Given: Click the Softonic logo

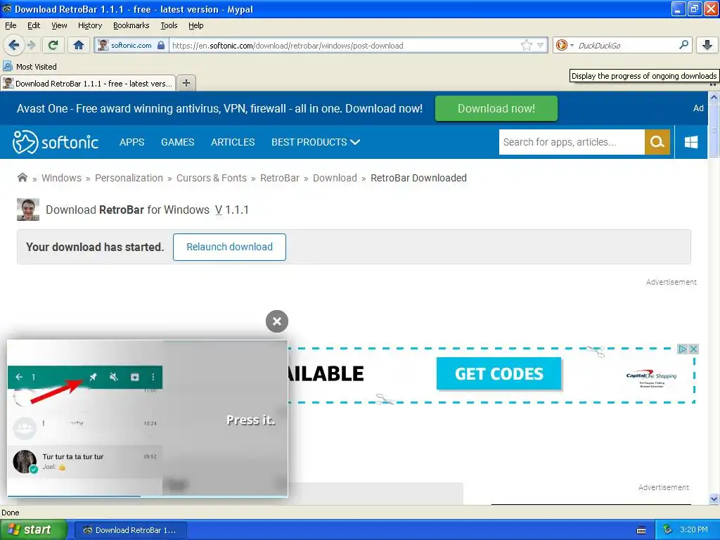Looking at the screenshot, I should [56, 142].
